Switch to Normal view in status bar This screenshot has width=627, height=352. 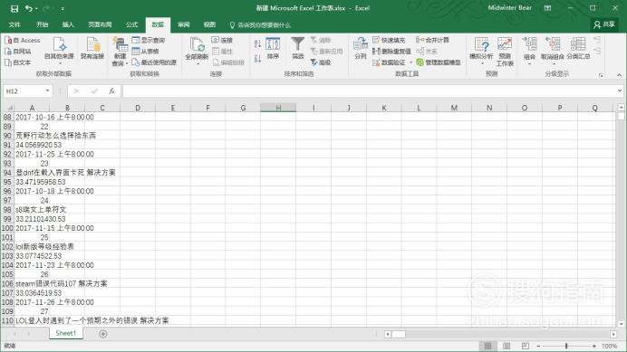tap(487, 346)
